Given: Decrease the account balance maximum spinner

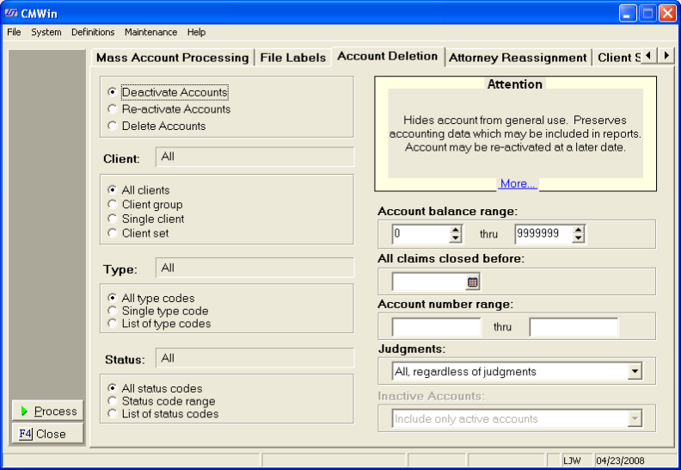Looking at the screenshot, I should coord(579,238).
